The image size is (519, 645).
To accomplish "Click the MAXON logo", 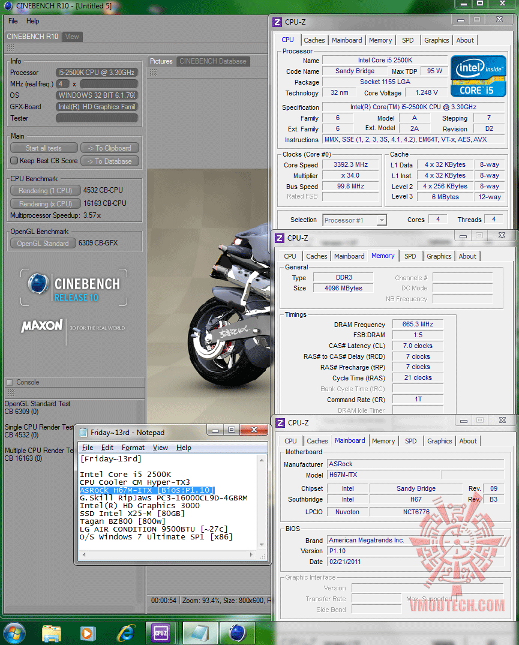I will [42, 326].
